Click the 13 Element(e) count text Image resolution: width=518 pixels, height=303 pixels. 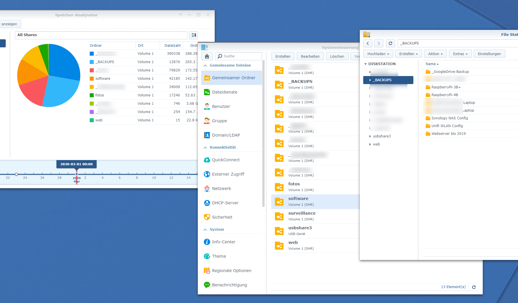click(x=453, y=287)
